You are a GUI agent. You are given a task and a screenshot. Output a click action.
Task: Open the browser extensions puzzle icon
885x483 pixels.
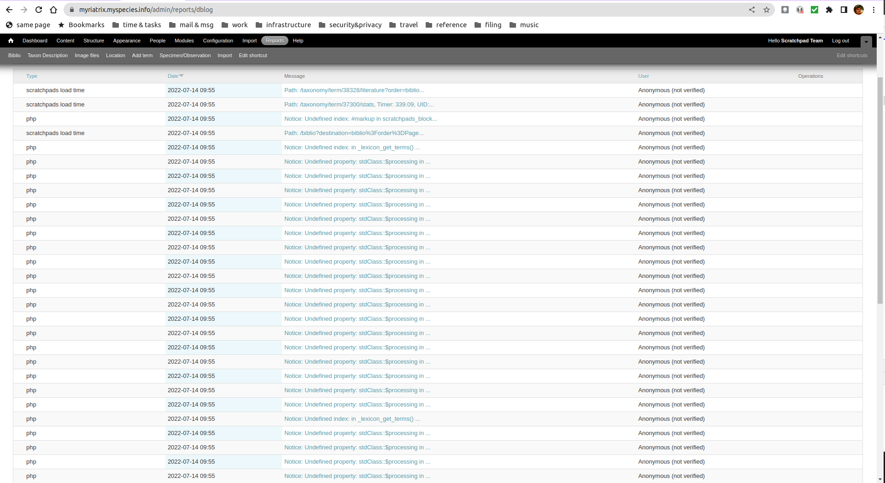(x=829, y=9)
